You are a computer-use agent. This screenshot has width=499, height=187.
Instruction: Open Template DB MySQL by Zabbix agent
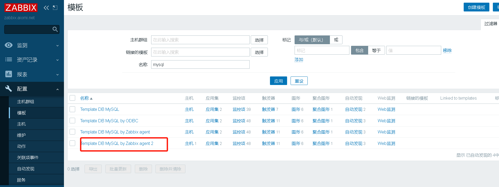pos(115,132)
